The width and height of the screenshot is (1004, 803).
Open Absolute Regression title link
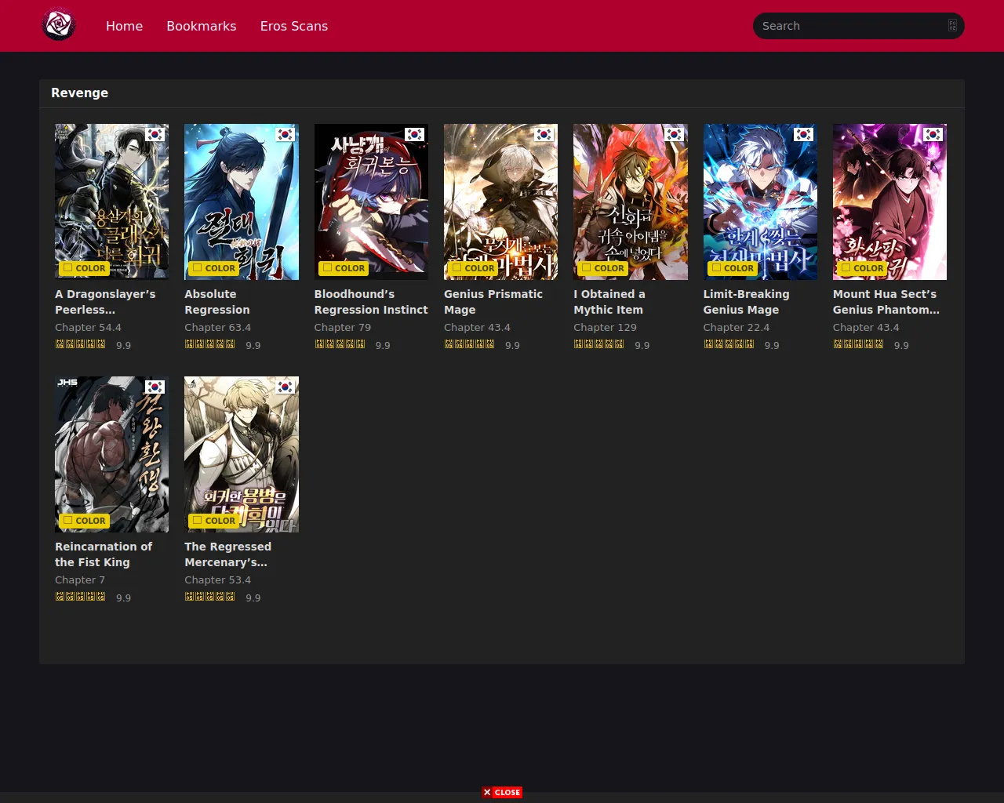click(x=217, y=302)
